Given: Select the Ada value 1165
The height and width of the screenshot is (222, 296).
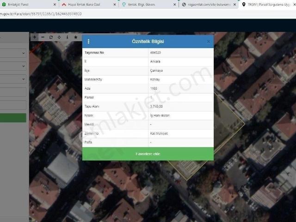Looking at the screenshot, I should [x=154, y=88].
